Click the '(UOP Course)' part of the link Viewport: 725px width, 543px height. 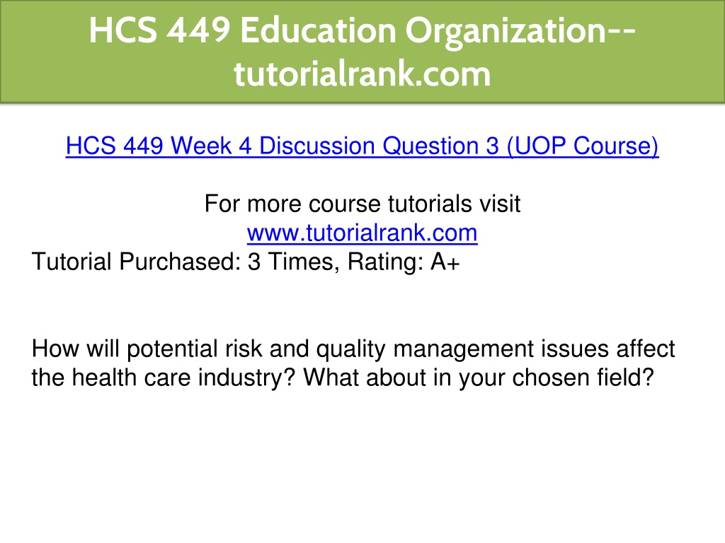click(x=583, y=146)
